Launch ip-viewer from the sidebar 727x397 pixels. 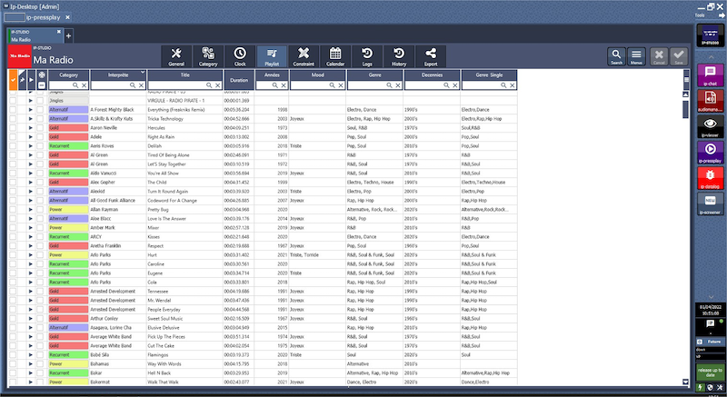pos(711,126)
